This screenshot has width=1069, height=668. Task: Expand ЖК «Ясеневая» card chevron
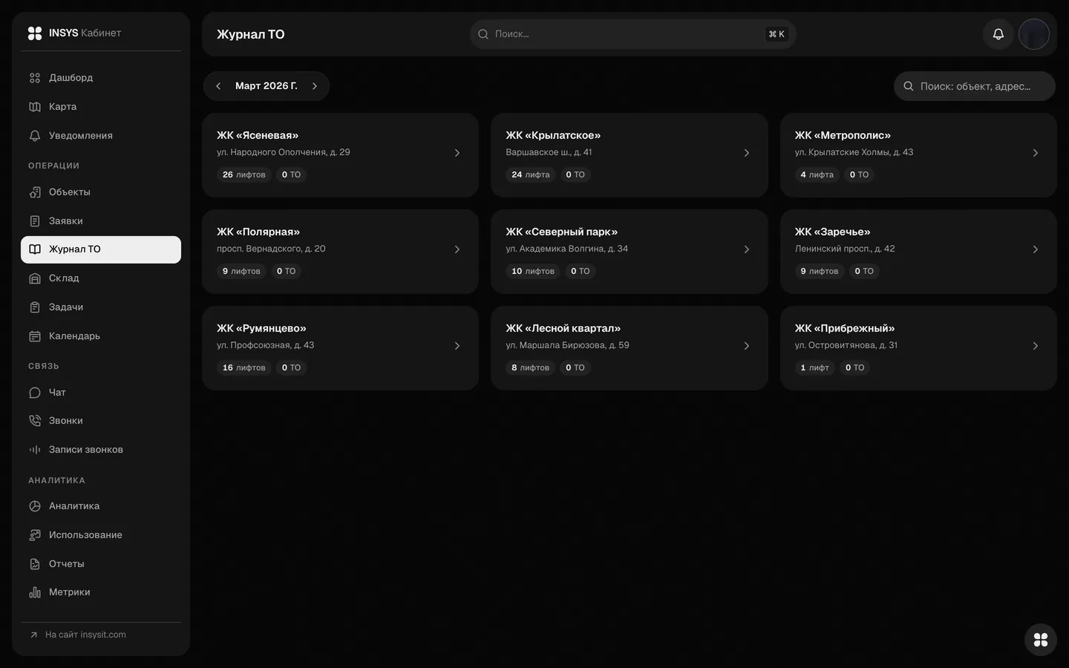coord(457,153)
